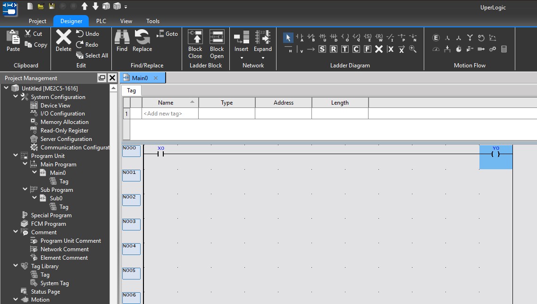Open Find with the binoculars icon

[122, 41]
